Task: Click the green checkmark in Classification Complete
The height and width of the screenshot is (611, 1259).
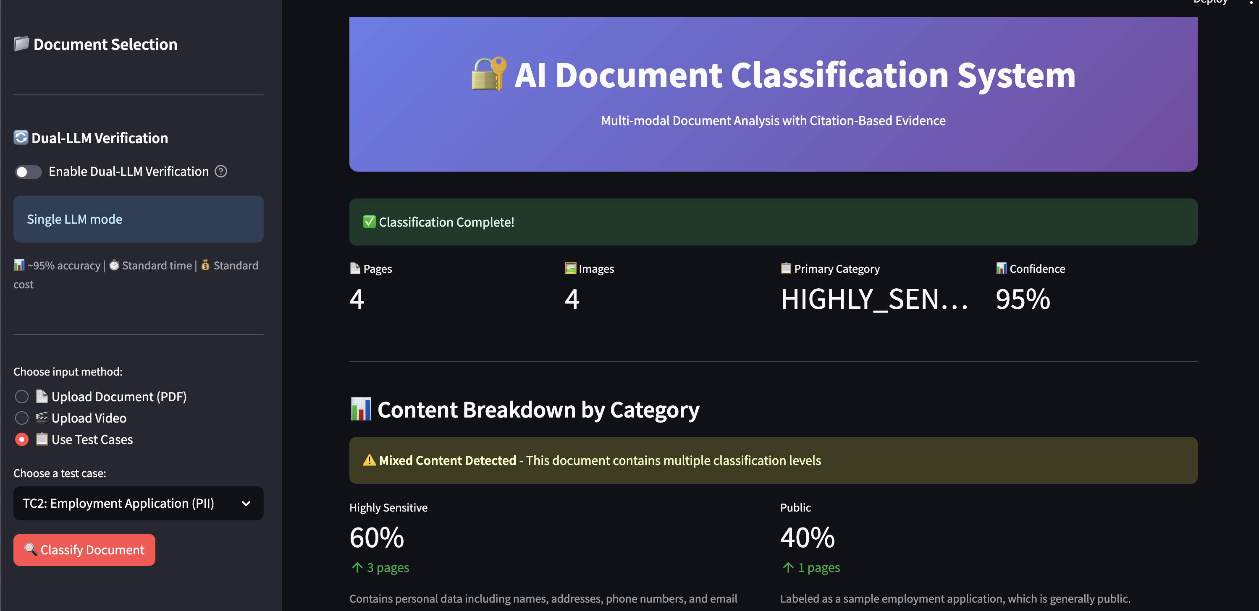Action: pos(369,222)
